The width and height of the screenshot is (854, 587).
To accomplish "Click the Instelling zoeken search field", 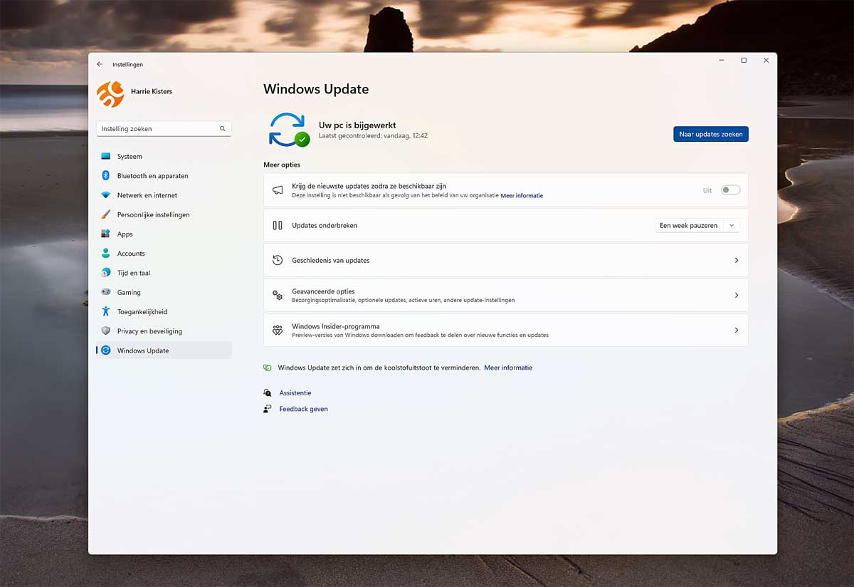I will click(x=164, y=129).
